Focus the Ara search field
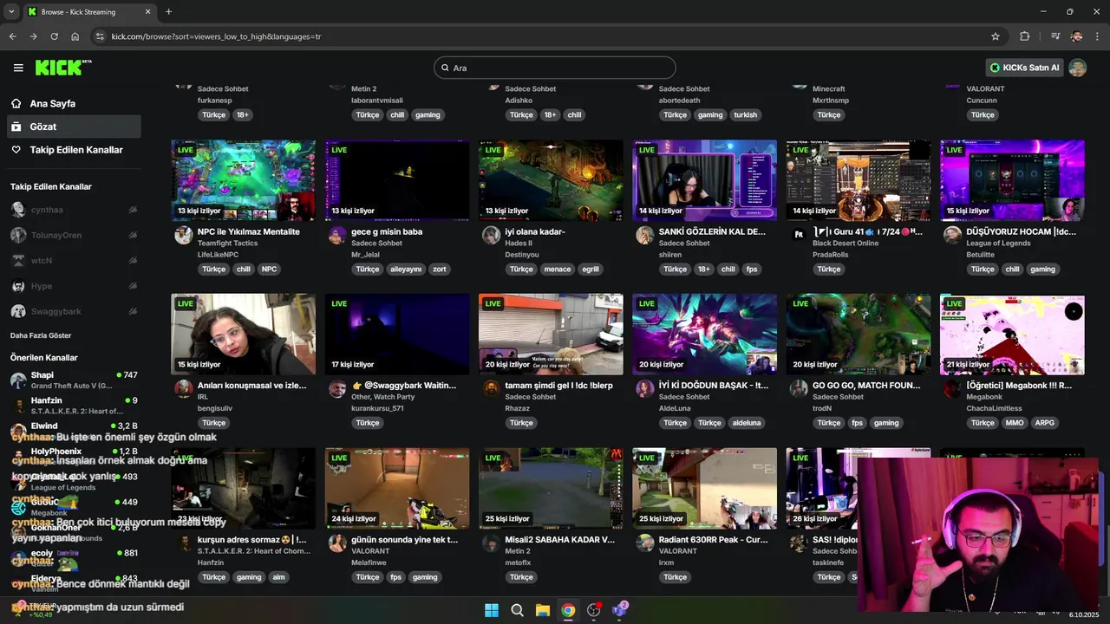 point(555,68)
